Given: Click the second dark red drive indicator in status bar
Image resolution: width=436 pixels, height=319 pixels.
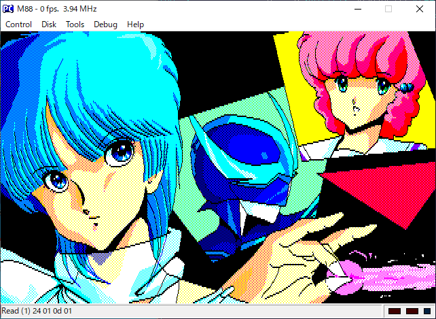Looking at the screenshot, I should [412, 312].
